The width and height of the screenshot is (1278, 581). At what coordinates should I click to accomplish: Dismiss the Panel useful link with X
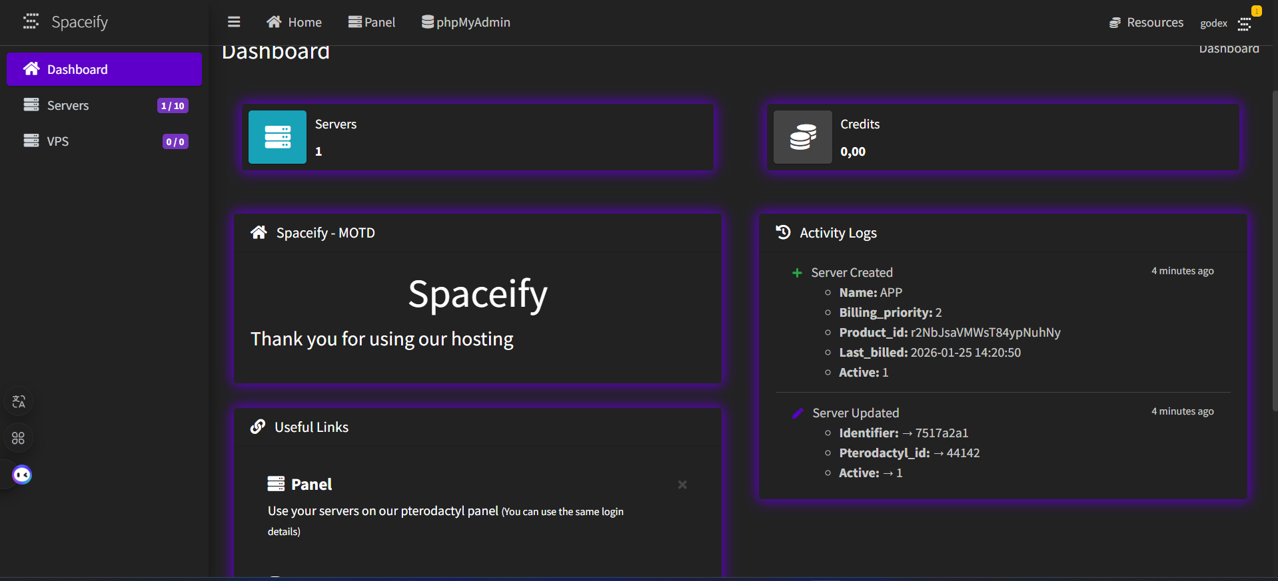coord(682,484)
